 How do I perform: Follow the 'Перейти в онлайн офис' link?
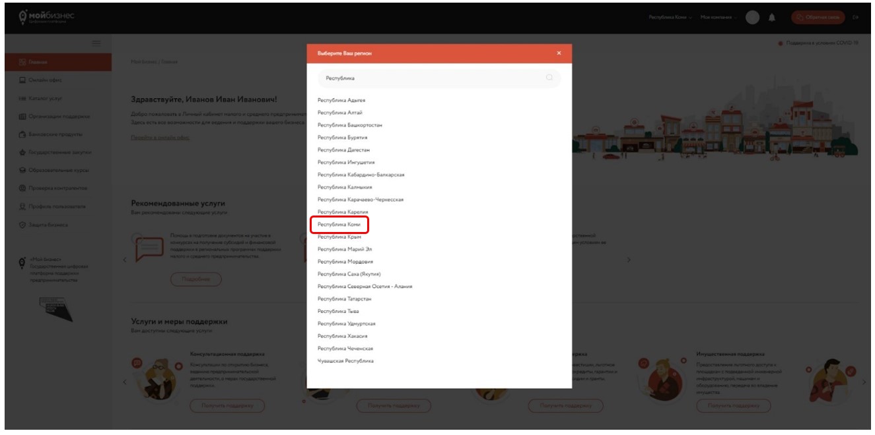click(x=160, y=137)
